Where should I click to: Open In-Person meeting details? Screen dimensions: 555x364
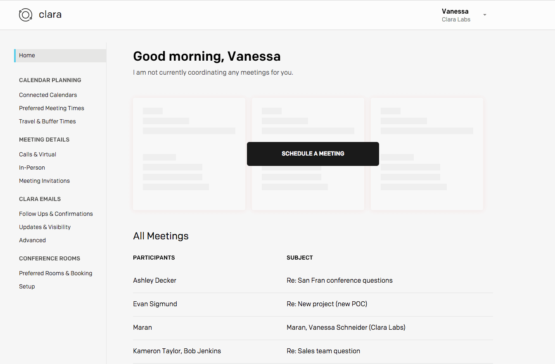[x=32, y=168]
